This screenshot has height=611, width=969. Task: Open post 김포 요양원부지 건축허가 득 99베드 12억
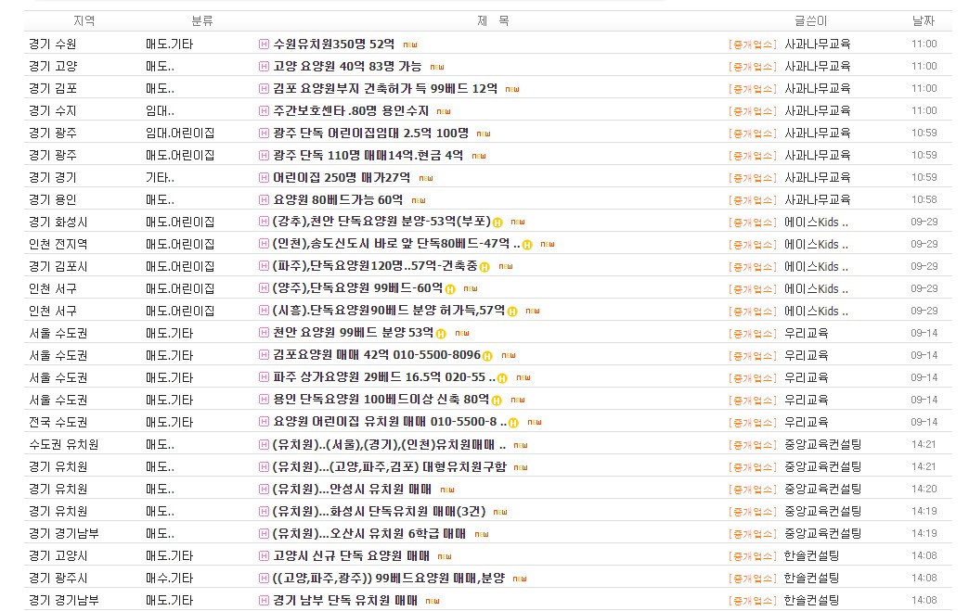pyautogui.click(x=385, y=88)
